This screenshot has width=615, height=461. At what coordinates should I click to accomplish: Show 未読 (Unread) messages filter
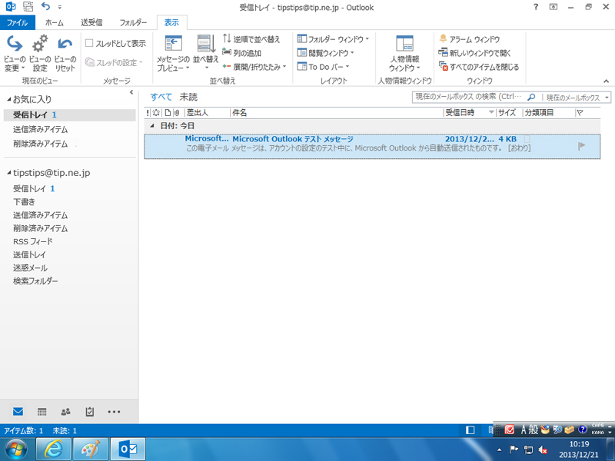pos(188,97)
